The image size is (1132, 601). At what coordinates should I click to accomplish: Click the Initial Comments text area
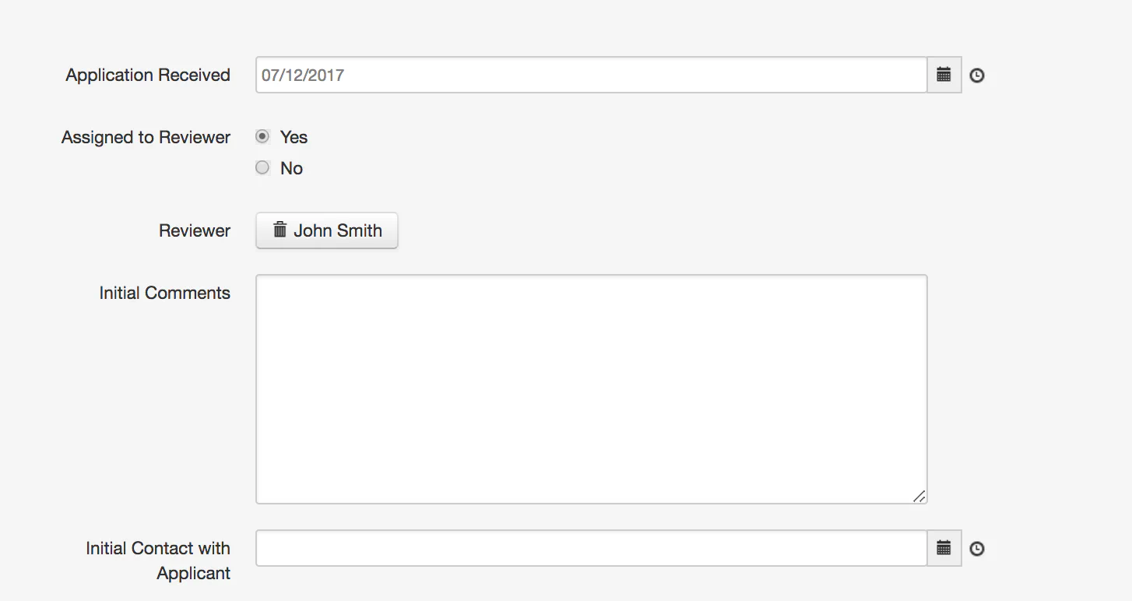(x=591, y=388)
